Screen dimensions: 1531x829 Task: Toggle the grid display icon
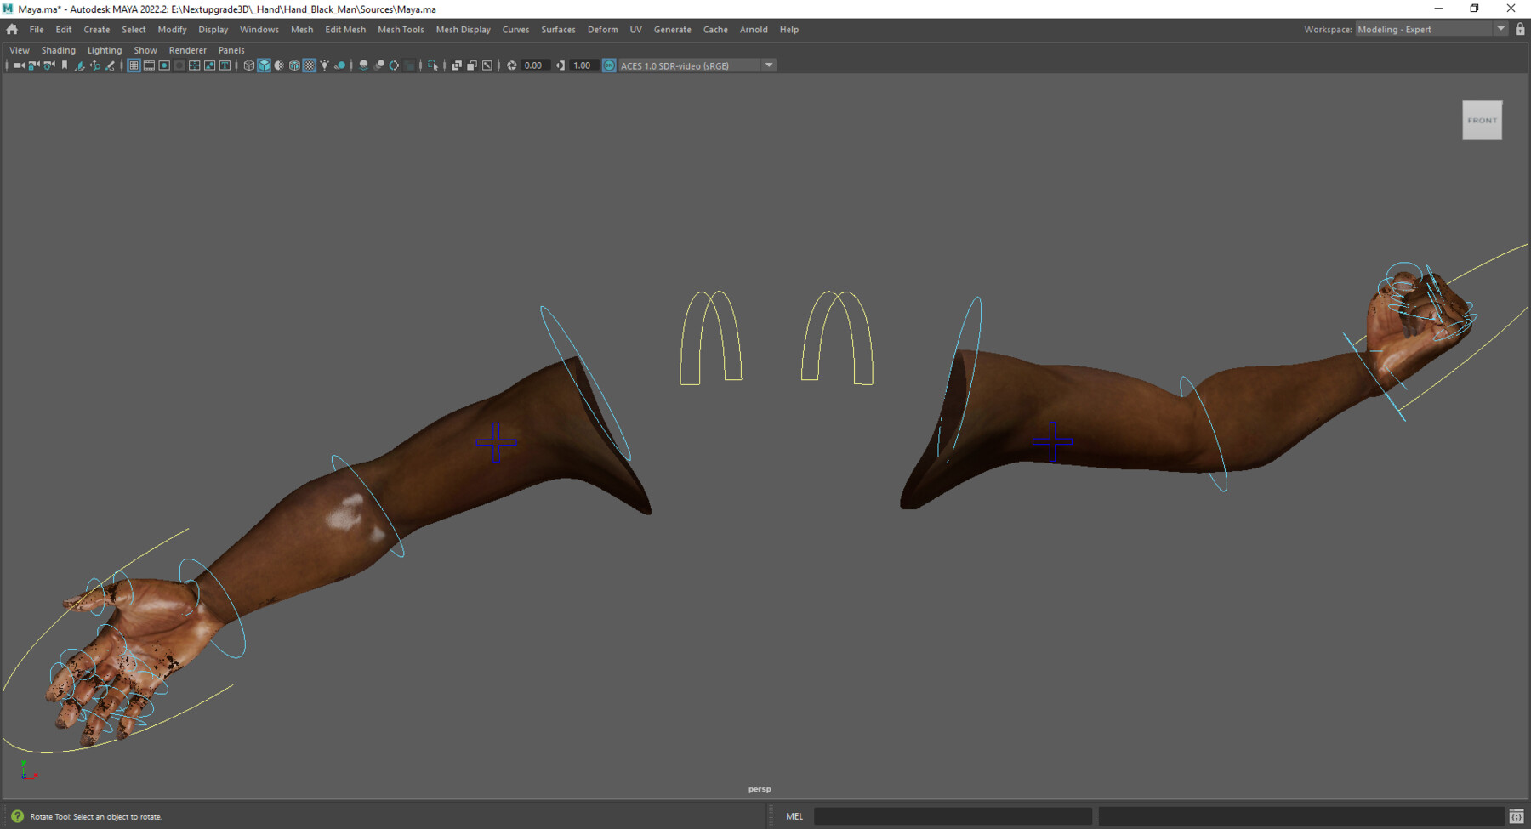click(134, 65)
